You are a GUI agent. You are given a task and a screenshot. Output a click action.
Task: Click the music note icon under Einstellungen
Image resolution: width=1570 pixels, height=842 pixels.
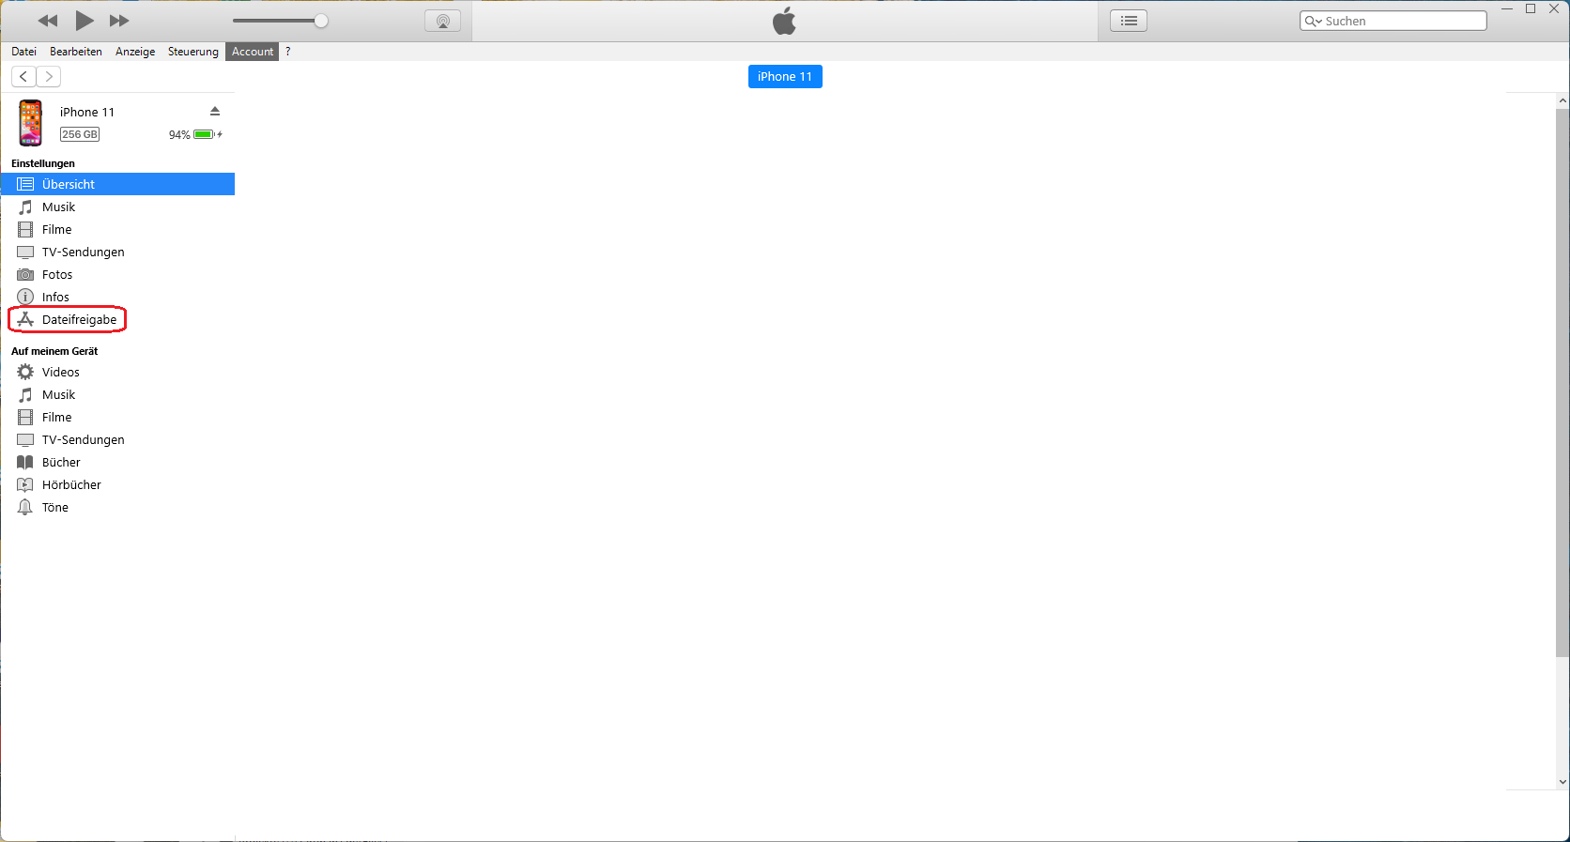click(25, 207)
